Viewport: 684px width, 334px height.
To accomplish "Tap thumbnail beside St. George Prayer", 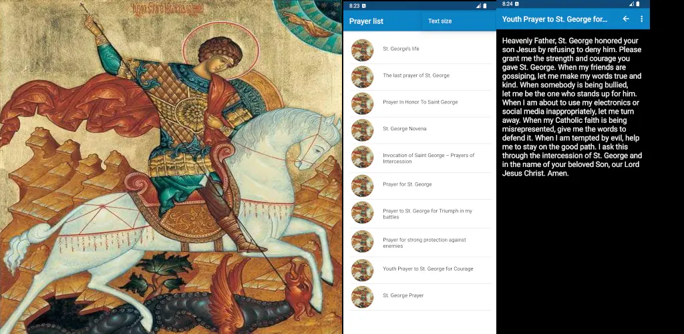I will coord(362,297).
